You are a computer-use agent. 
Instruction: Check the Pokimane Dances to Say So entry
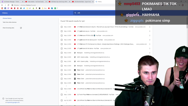[62, 27]
